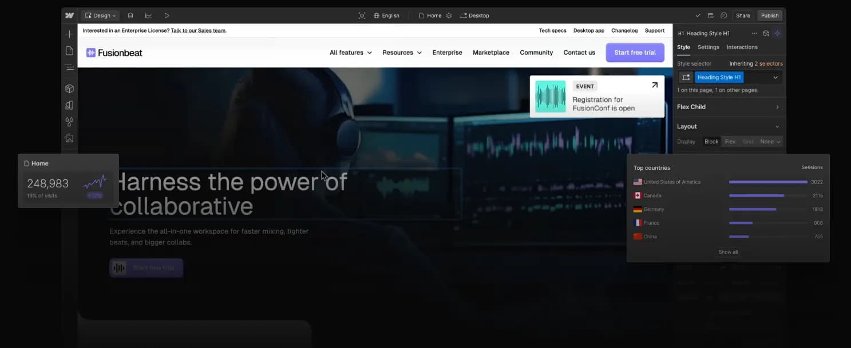Click the Tech specs link

pyautogui.click(x=552, y=31)
